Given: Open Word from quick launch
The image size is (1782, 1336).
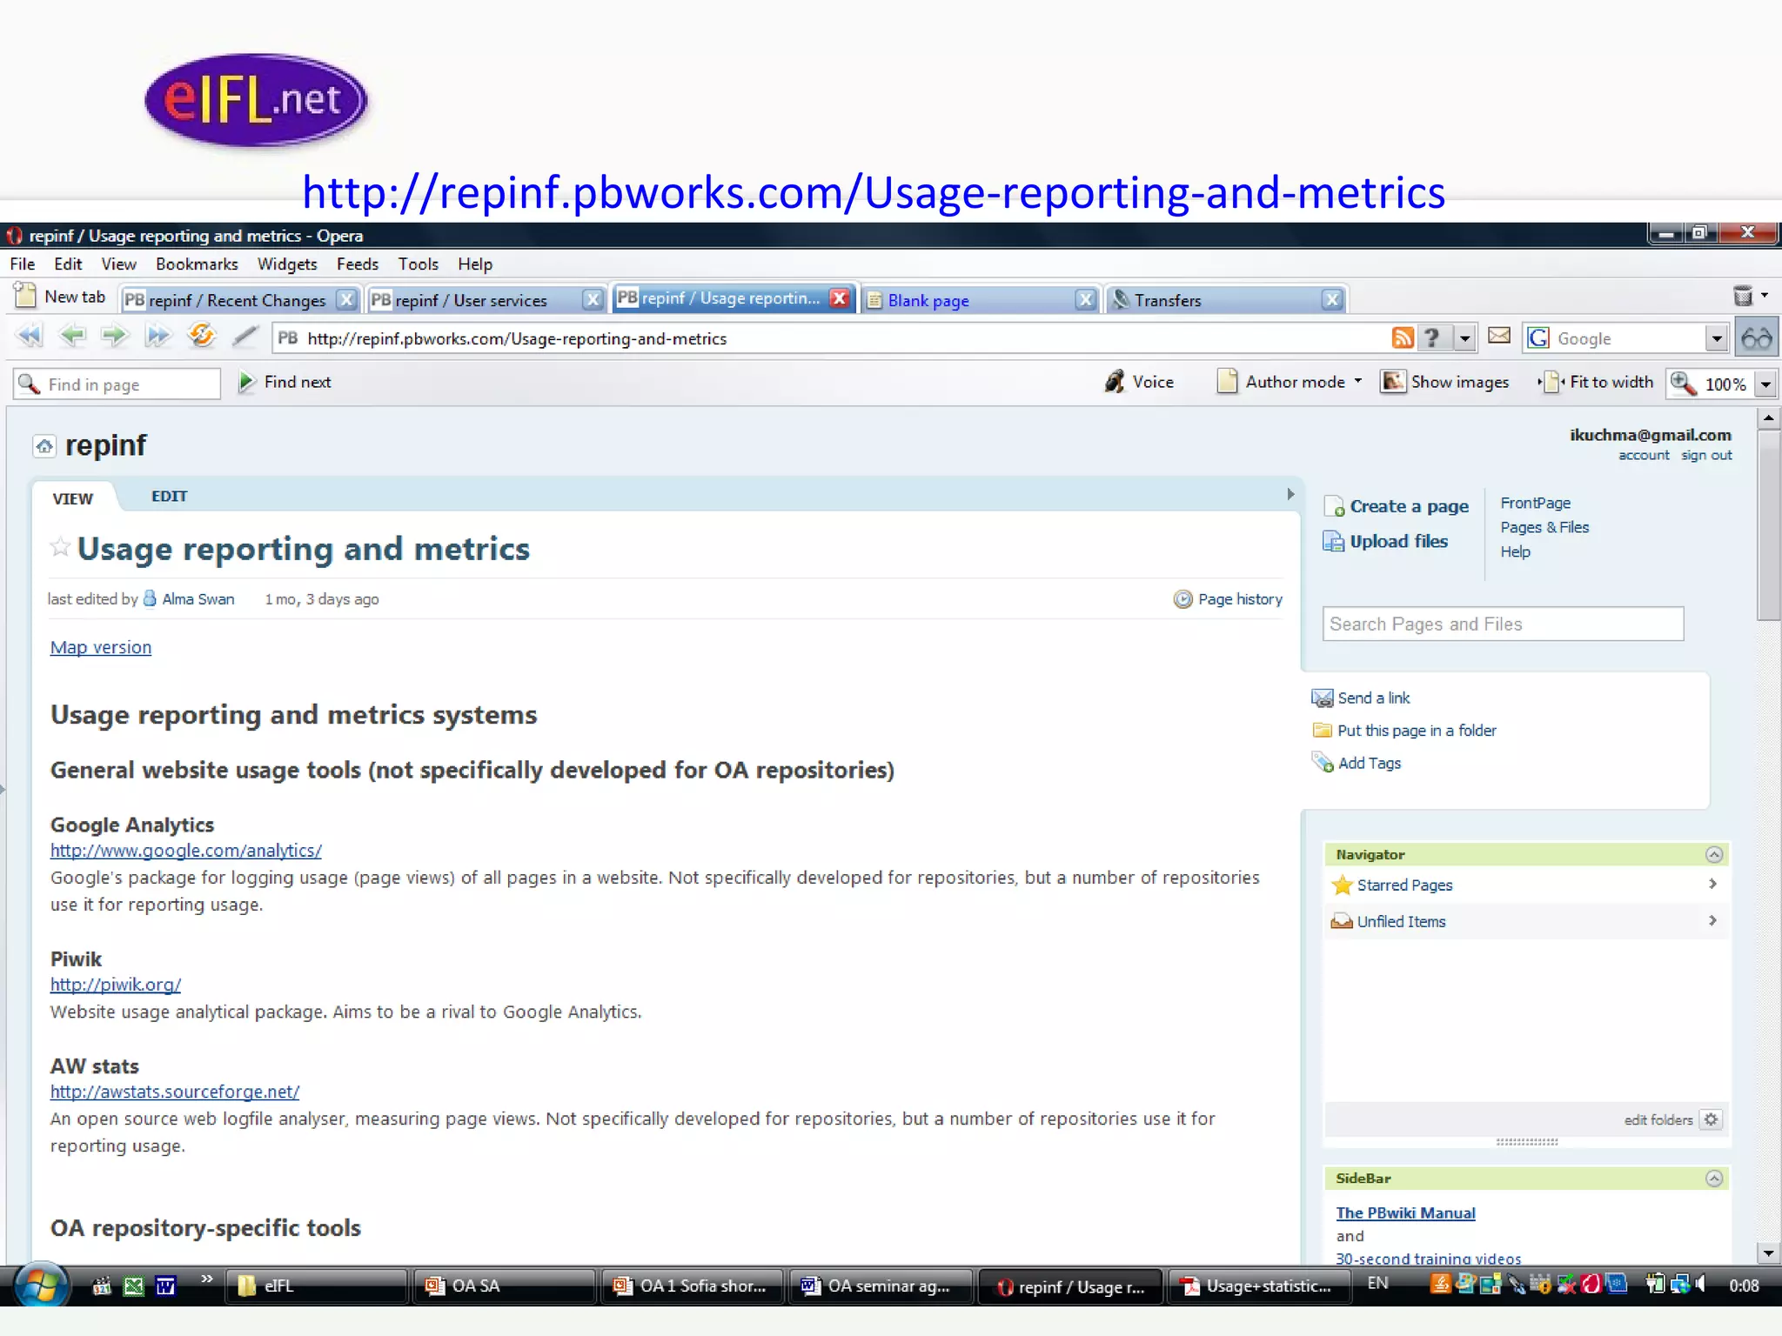Looking at the screenshot, I should pos(166,1286).
